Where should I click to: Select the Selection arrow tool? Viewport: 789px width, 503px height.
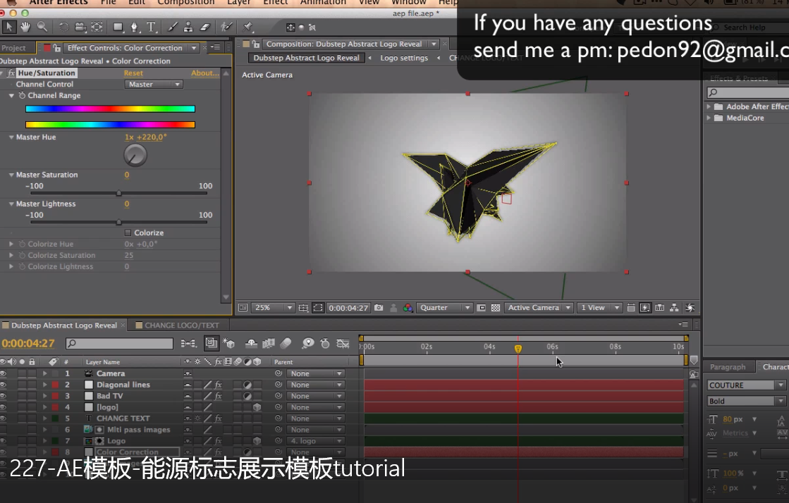[x=9, y=27]
